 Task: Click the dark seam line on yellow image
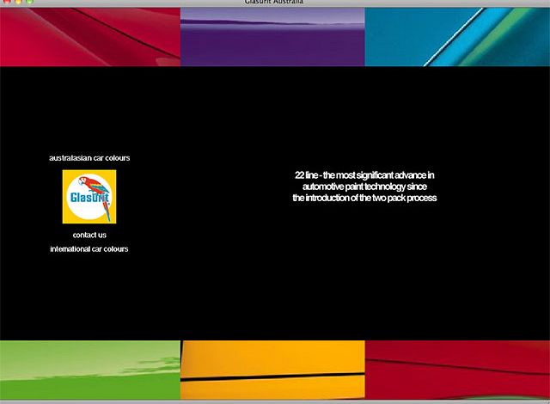pyautogui.click(x=272, y=376)
